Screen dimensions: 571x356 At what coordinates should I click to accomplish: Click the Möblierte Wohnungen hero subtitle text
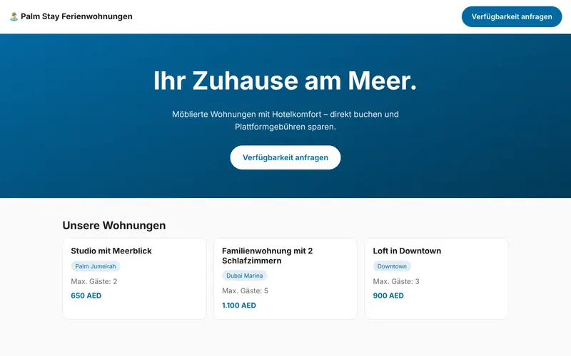click(285, 120)
